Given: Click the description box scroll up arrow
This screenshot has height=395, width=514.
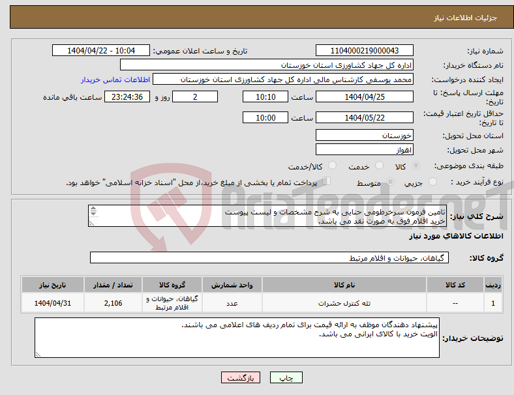Looking at the screenshot, I should coord(93,209).
